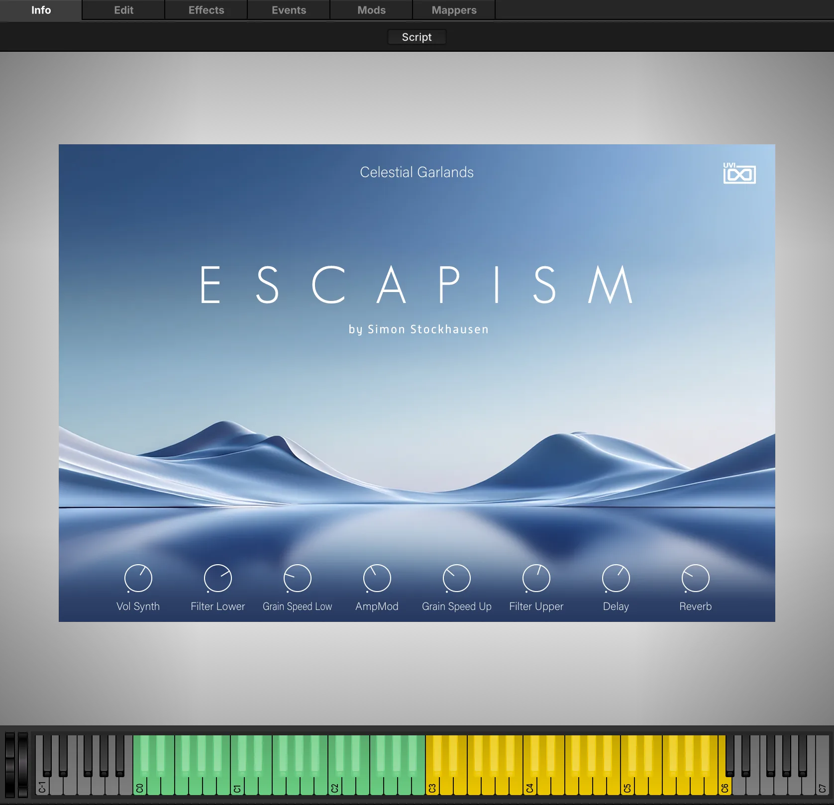Click the pitch bend wheel
Viewport: 834px width, 805px height.
point(9,764)
